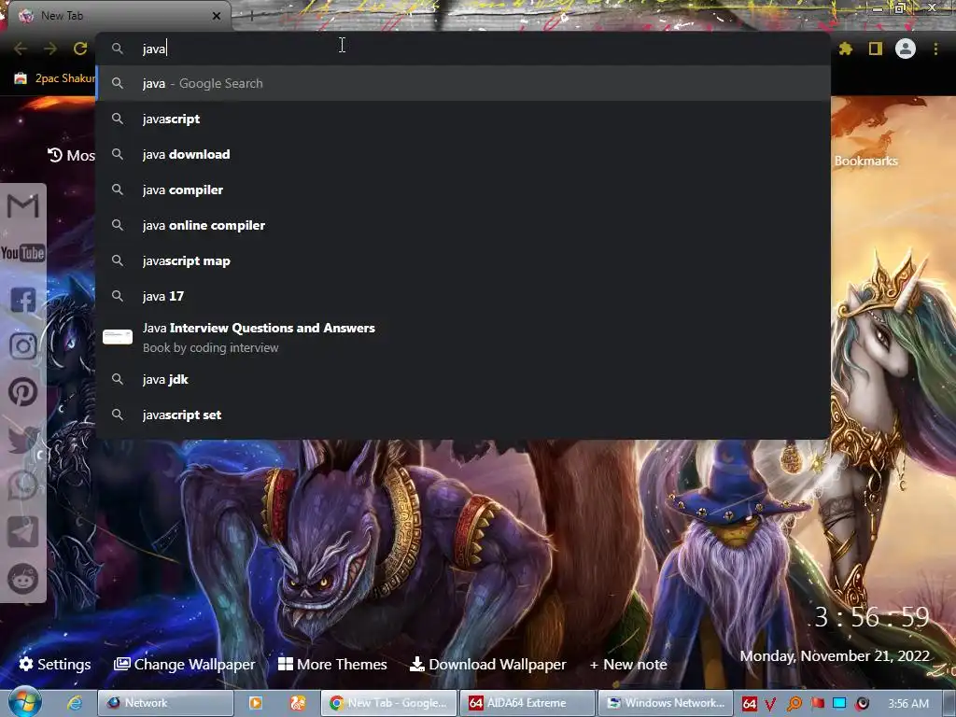Viewport: 956px width, 717px height.
Task: Open the Settings gear at page bottom
Action: click(x=55, y=664)
